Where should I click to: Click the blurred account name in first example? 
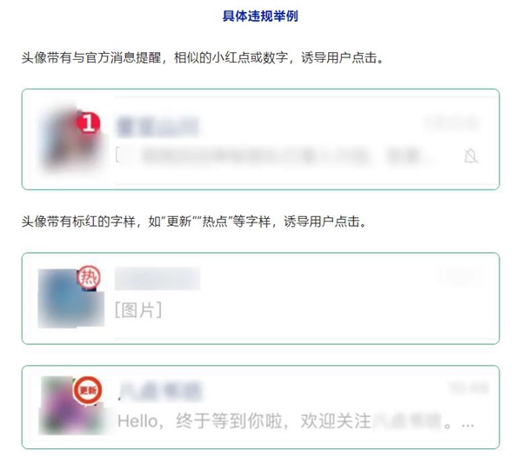(157, 127)
